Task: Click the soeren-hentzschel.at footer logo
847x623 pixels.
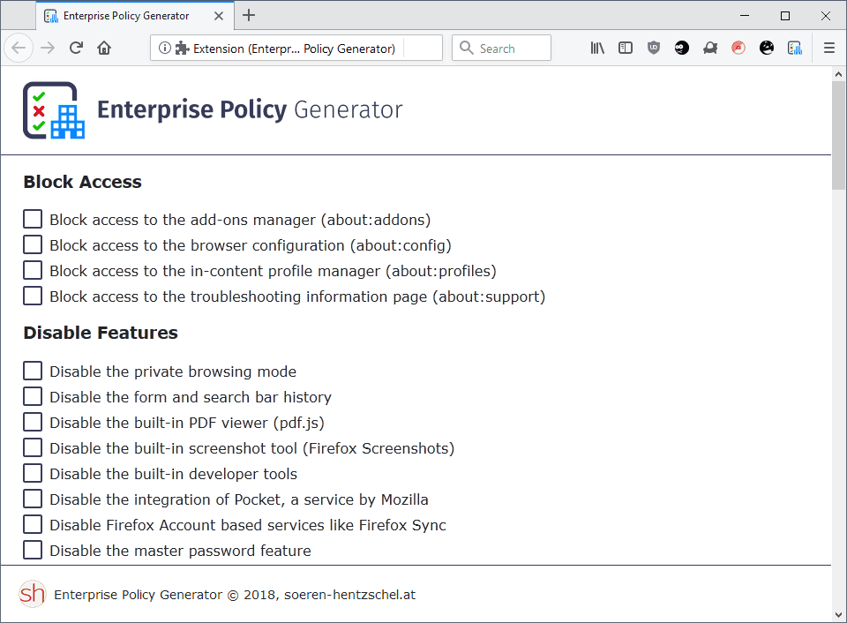Action: 33,594
